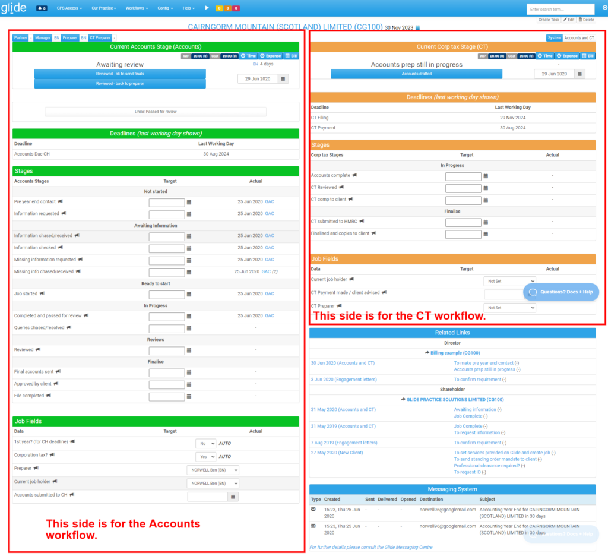The width and height of the screenshot is (608, 556).
Task: Click the Accounts drafted button
Action: pos(416,74)
